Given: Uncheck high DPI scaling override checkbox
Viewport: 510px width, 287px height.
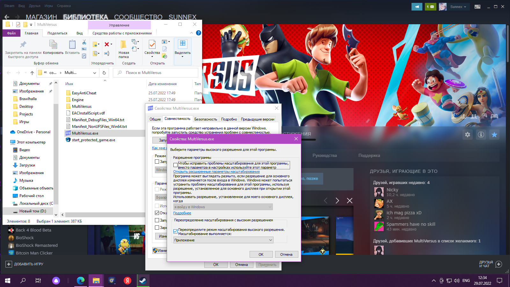Looking at the screenshot, I should [x=175, y=232].
